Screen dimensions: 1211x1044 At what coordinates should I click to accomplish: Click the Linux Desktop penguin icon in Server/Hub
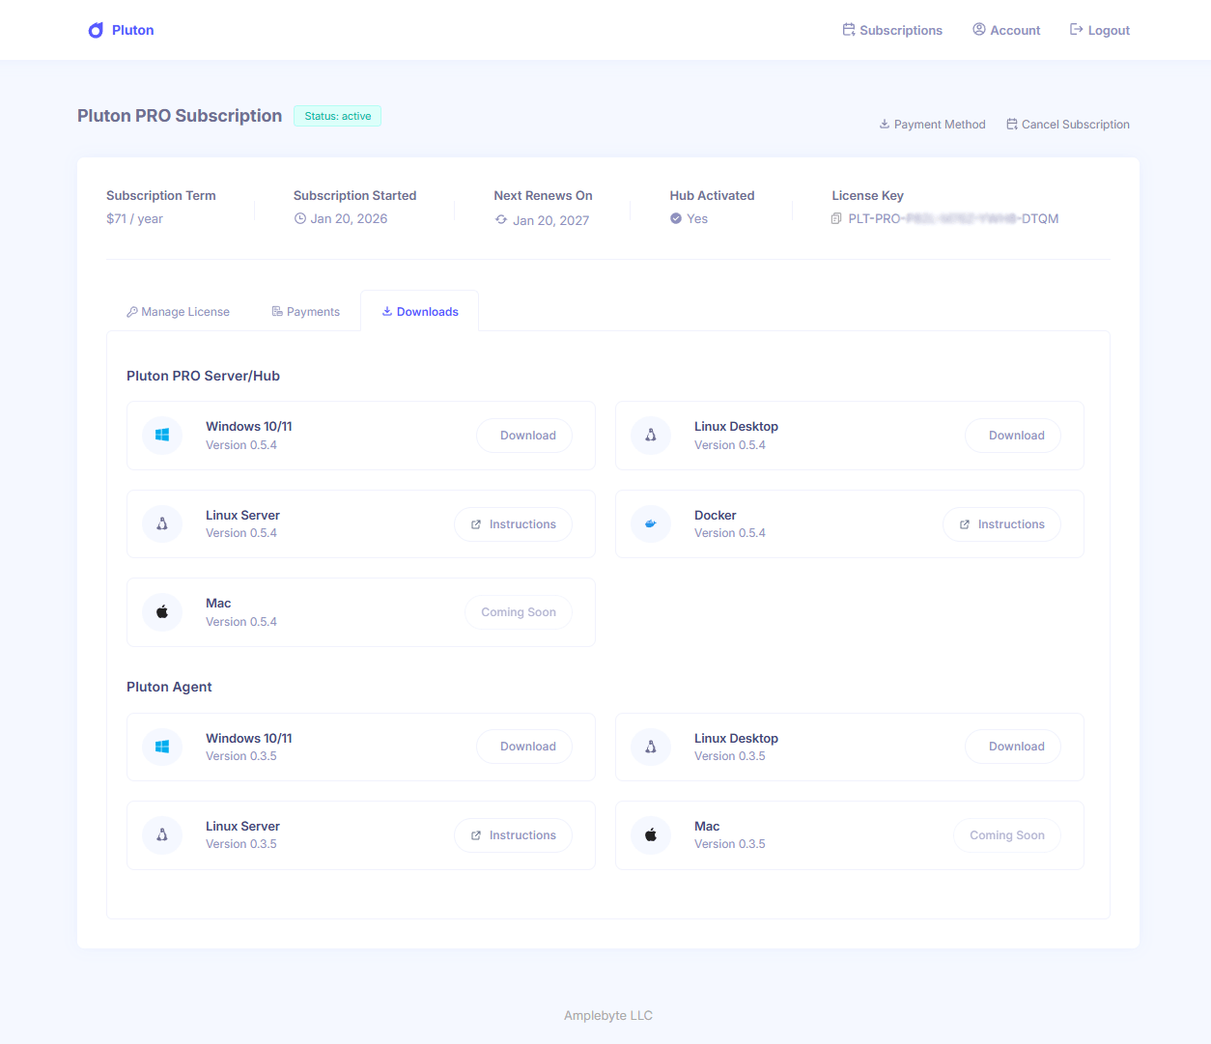(651, 436)
